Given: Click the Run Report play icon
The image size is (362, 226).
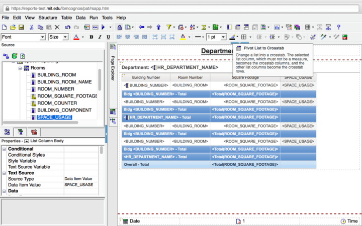Looking at the screenshot, I should [x=104, y=27].
